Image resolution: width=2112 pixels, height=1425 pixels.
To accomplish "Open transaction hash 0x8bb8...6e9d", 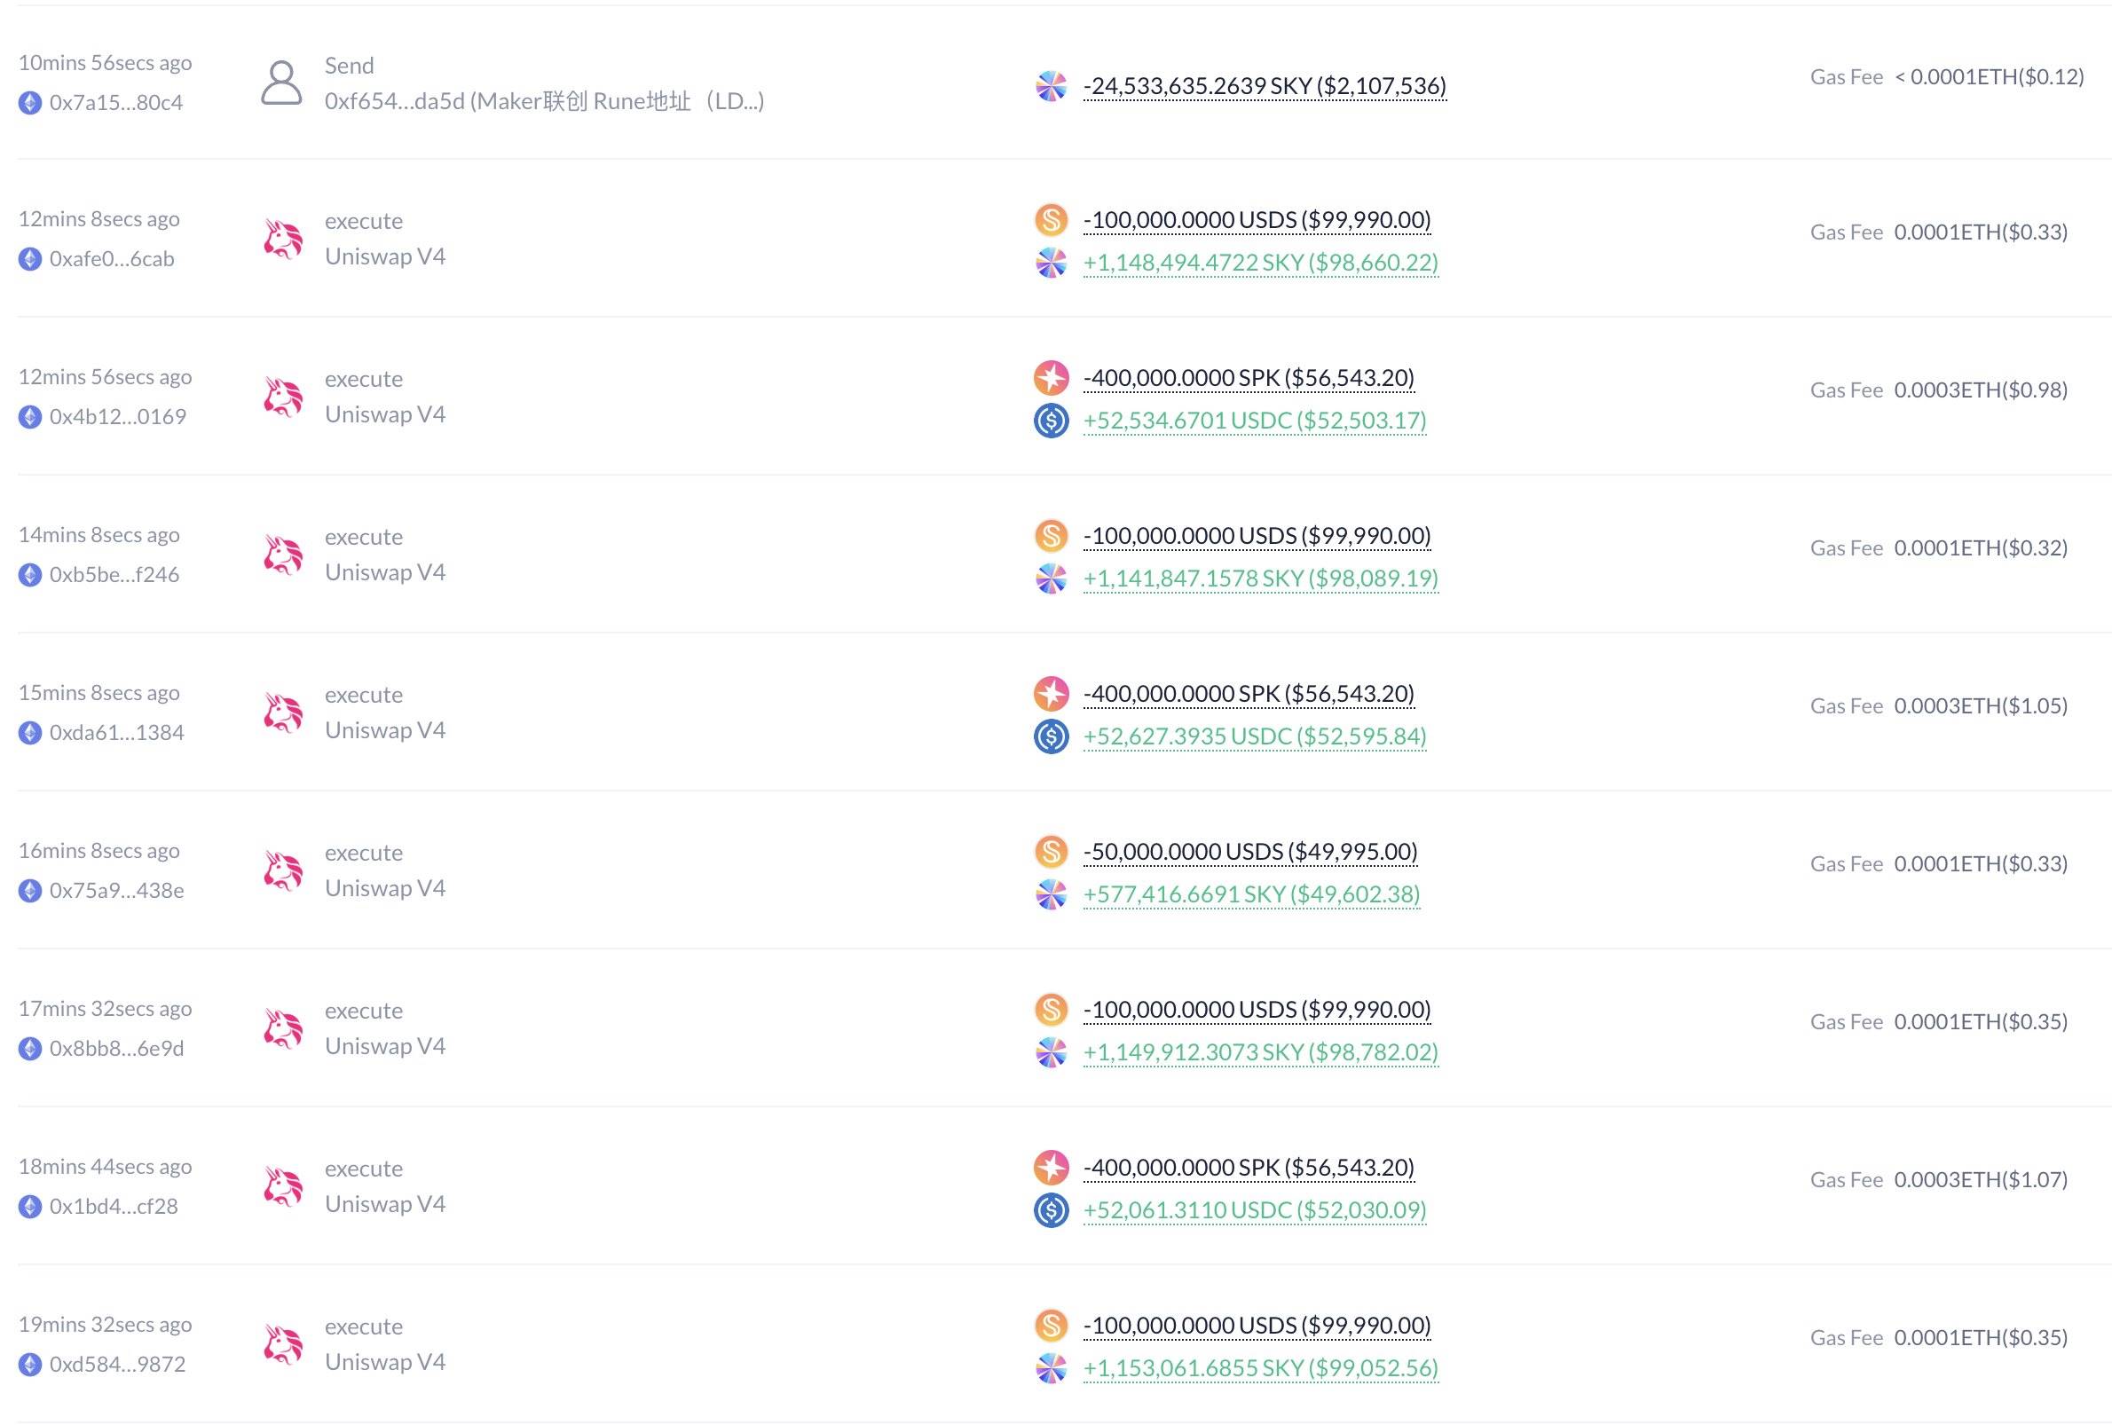I will pyautogui.click(x=116, y=1049).
